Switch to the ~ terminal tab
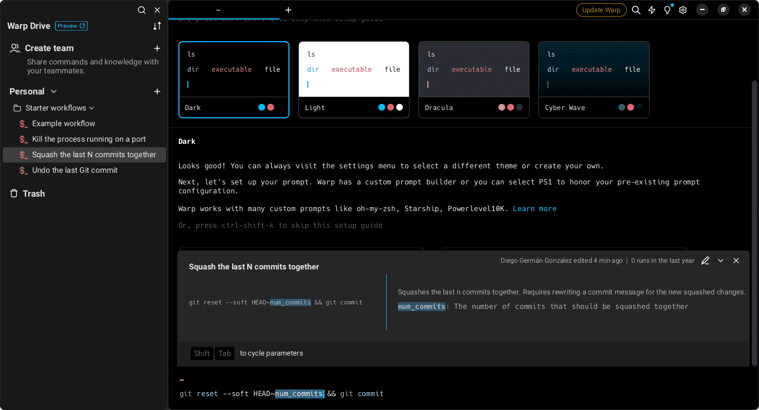 [x=218, y=10]
